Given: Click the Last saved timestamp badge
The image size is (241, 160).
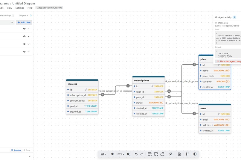Looking at the screenshot, I should (x=49, y=8).
